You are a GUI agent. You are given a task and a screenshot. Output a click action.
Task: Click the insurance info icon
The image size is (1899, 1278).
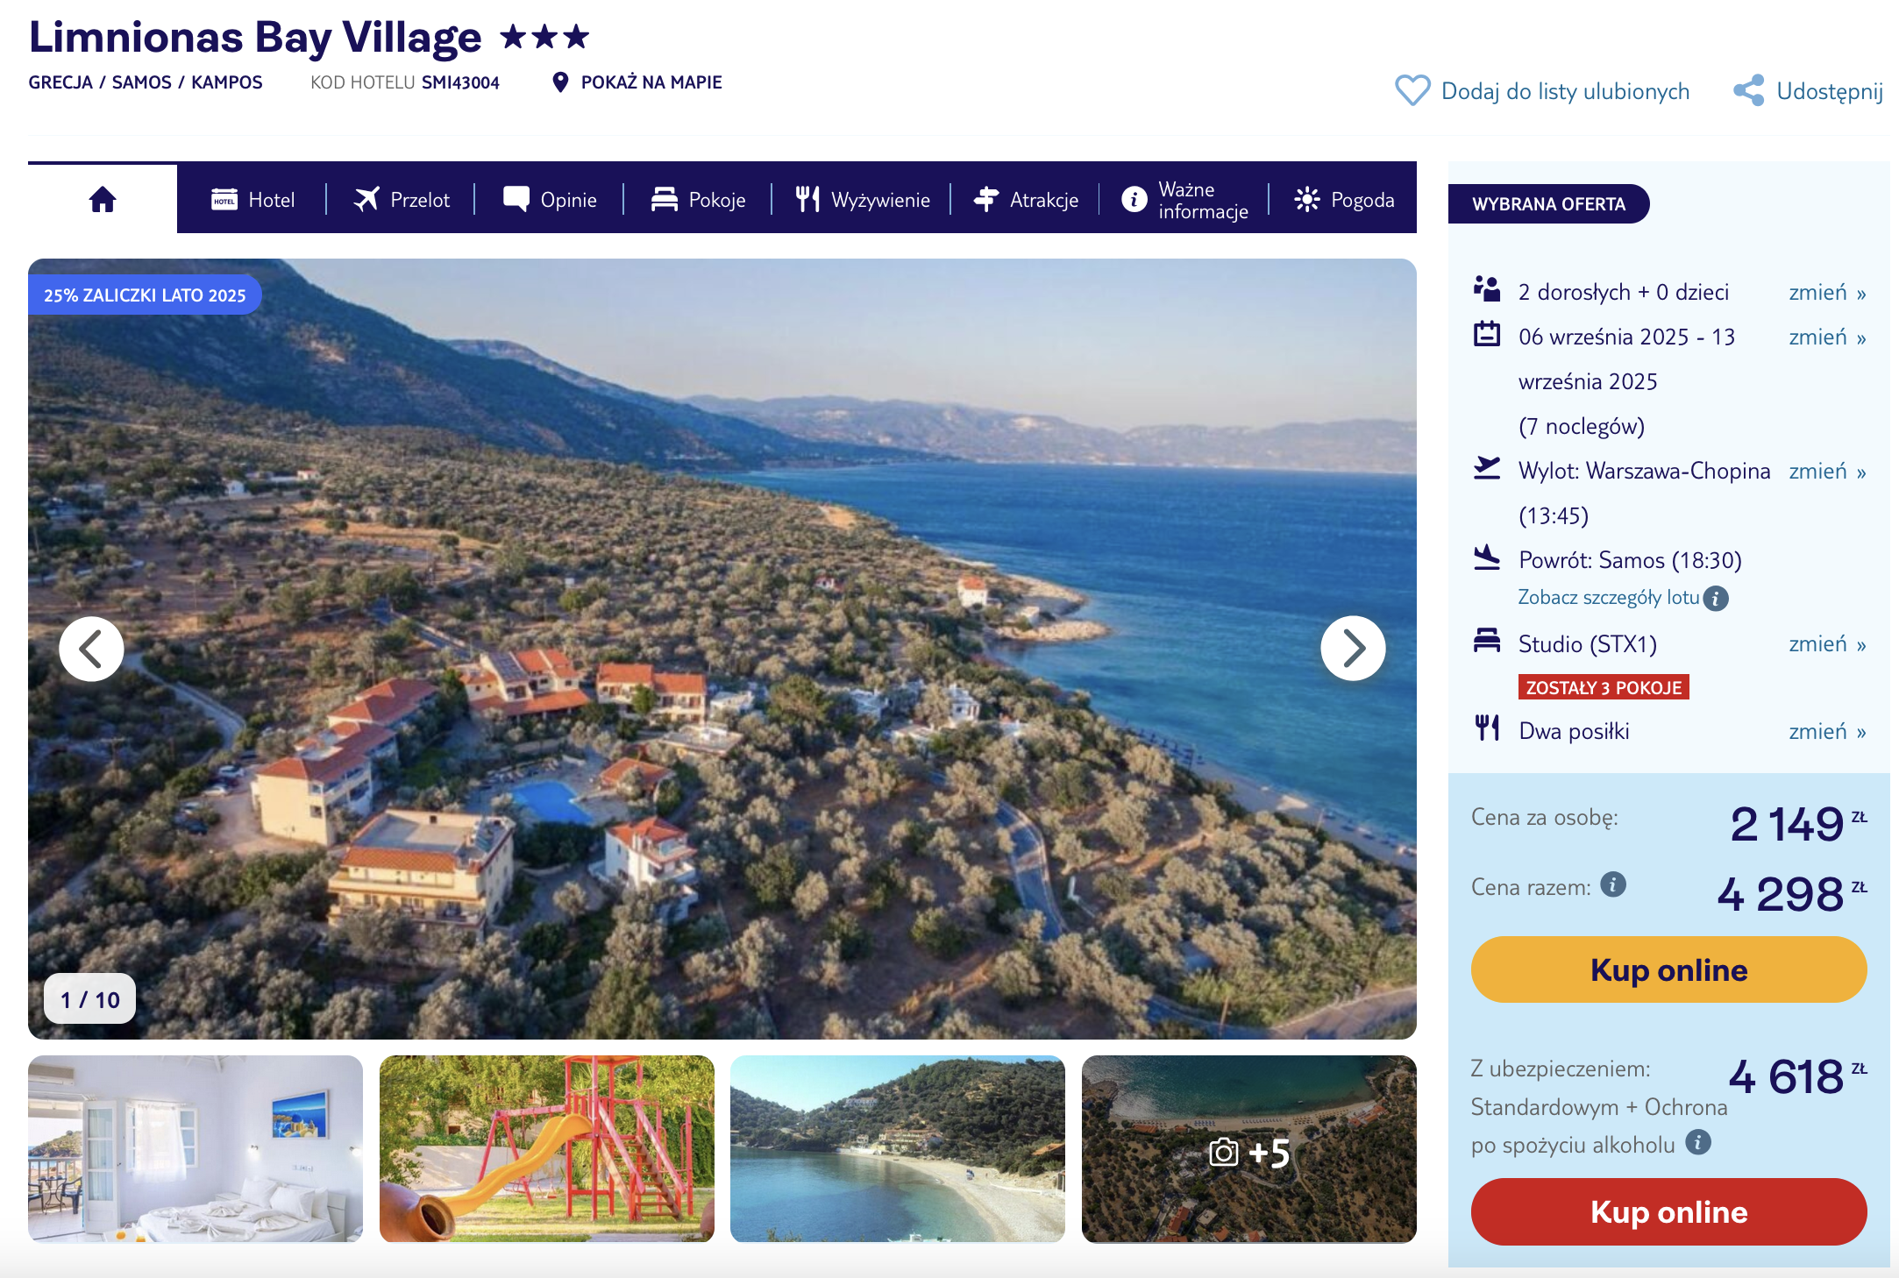click(1698, 1143)
